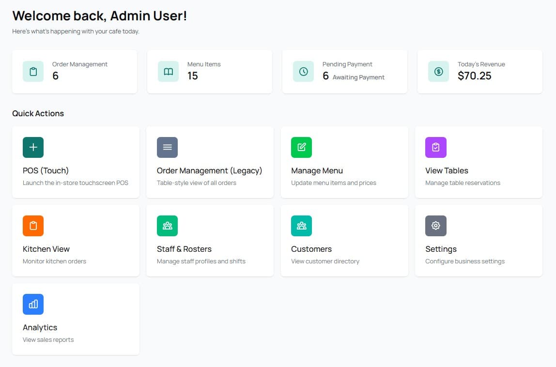This screenshot has height=367, width=556.
Task: Open Staff & Rosters management
Action: 210,241
